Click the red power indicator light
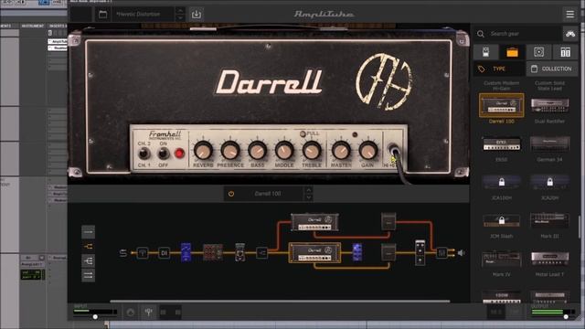This screenshot has width=585, height=329. (179, 154)
